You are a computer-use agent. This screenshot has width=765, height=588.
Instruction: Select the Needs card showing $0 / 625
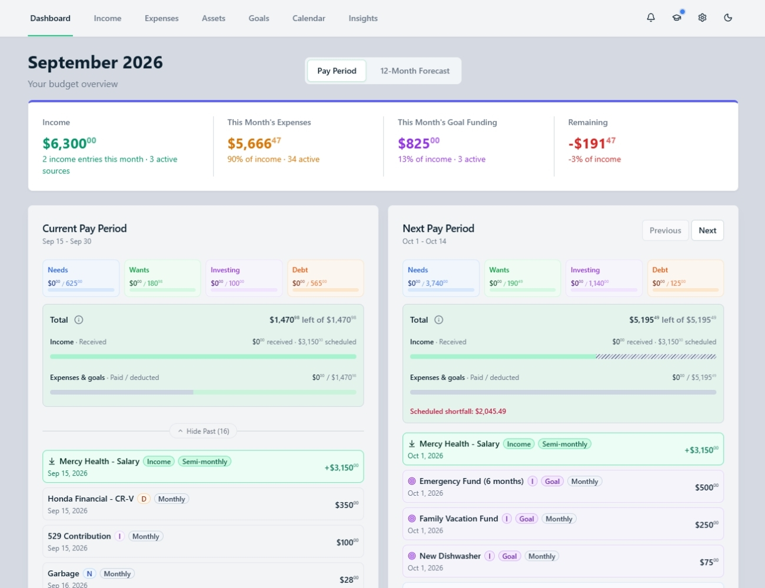81,278
